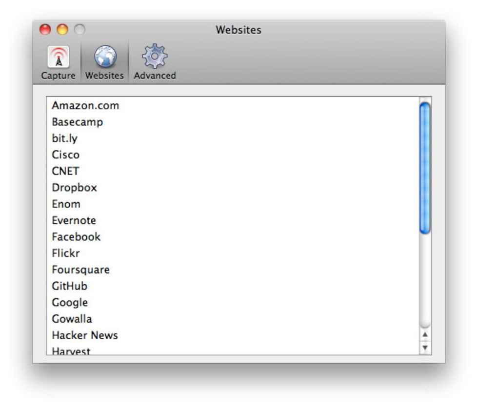Screen dimensions: 478x408
Task: Select Google in the list
Action: click(x=233, y=303)
